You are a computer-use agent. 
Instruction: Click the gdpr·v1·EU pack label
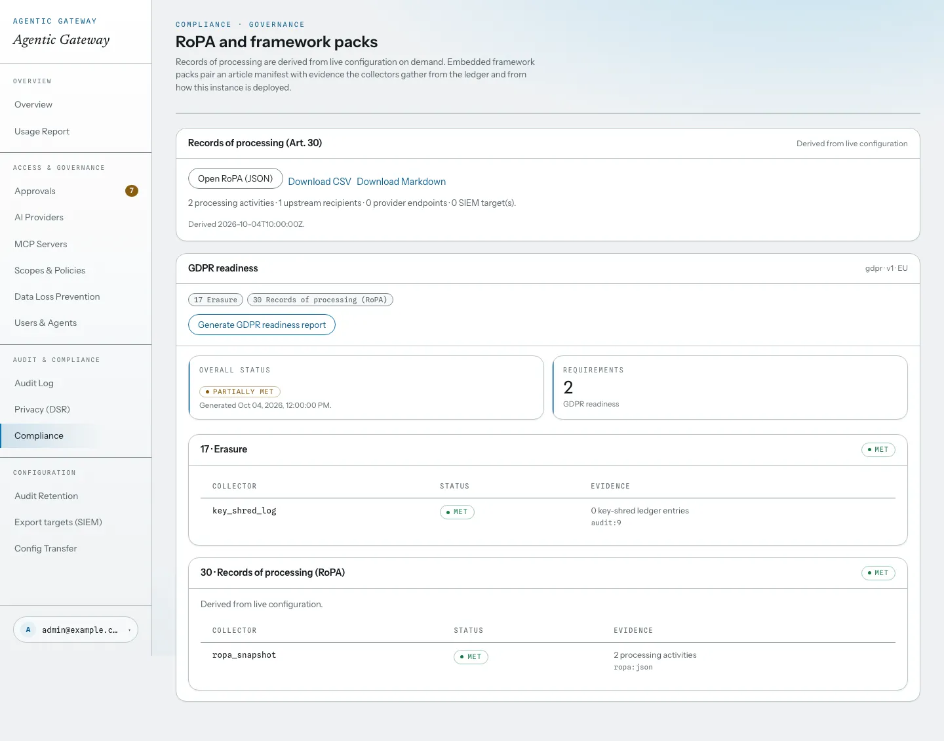tap(886, 268)
